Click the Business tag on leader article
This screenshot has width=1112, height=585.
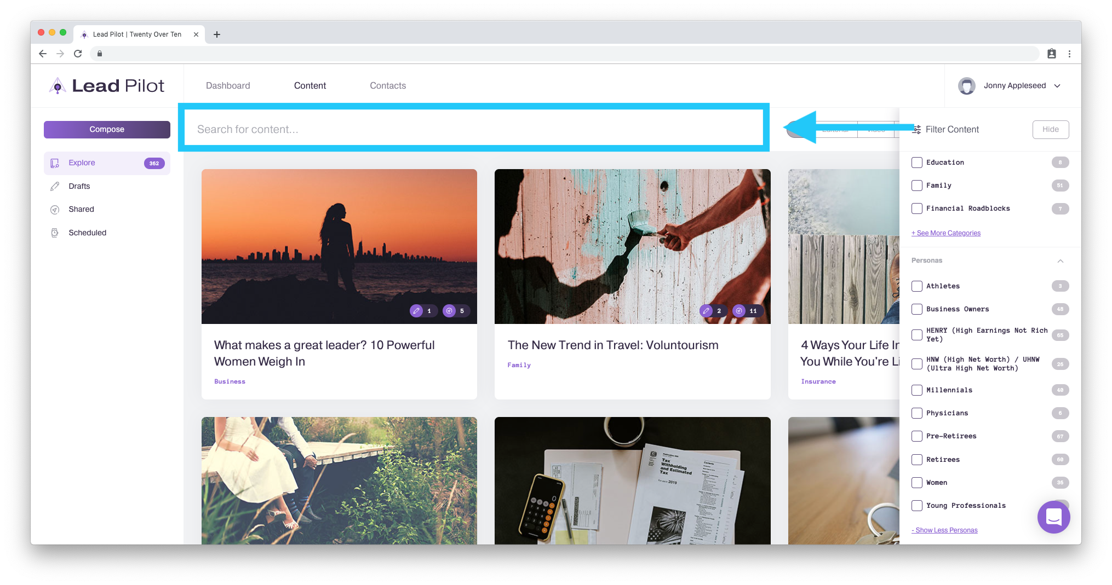tap(230, 381)
